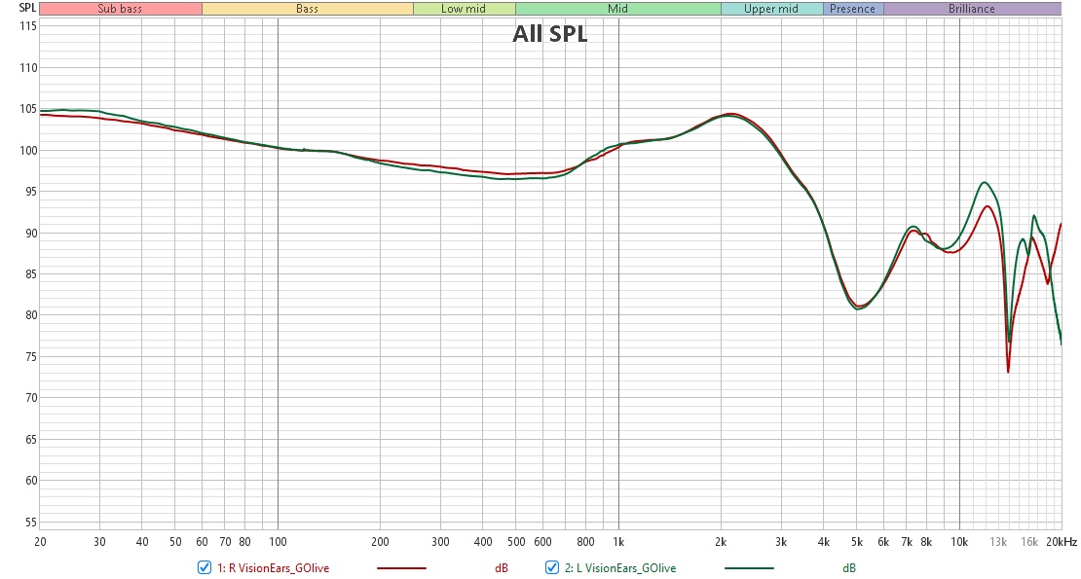Click the Sub bass frequency band

120,9
